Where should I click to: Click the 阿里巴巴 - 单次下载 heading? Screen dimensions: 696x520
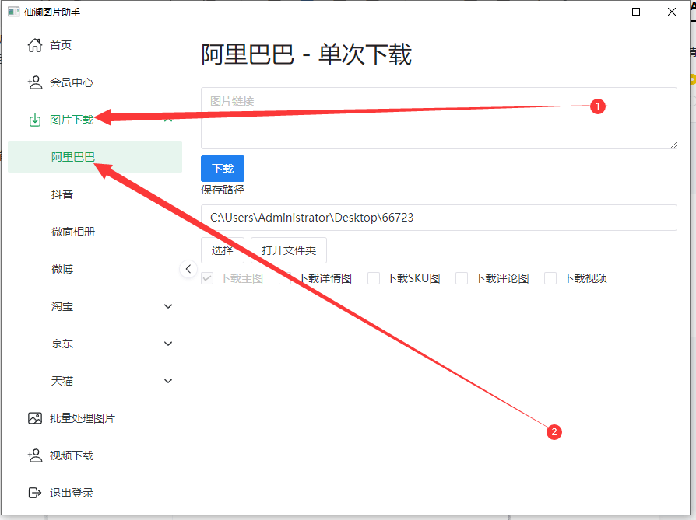306,54
